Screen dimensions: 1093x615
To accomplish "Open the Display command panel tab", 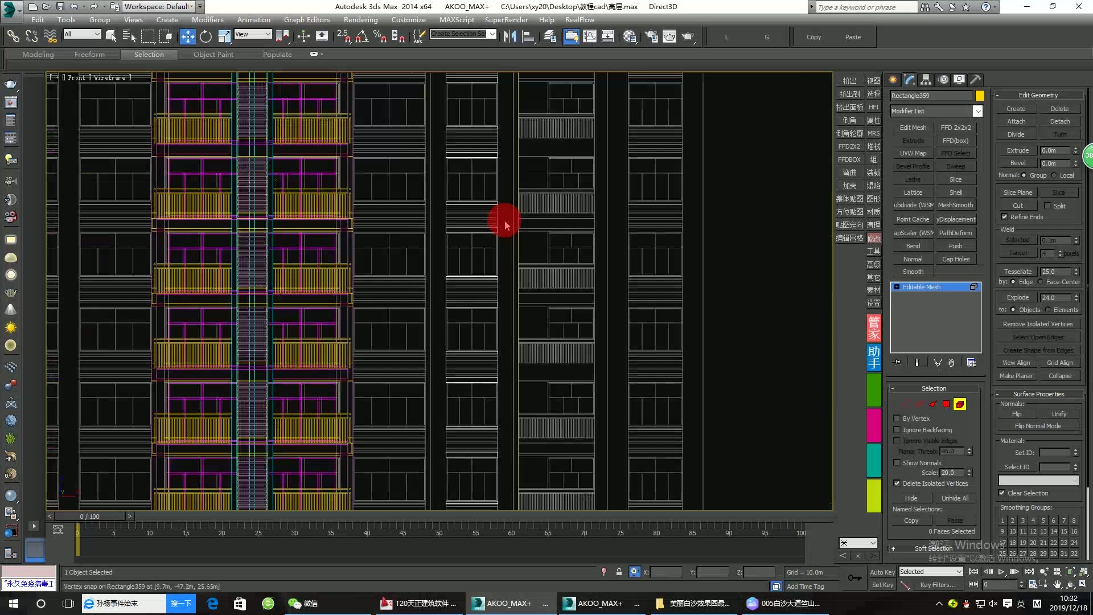I will pyautogui.click(x=959, y=80).
